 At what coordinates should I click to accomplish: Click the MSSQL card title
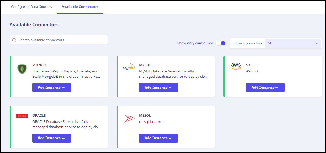click(145, 116)
